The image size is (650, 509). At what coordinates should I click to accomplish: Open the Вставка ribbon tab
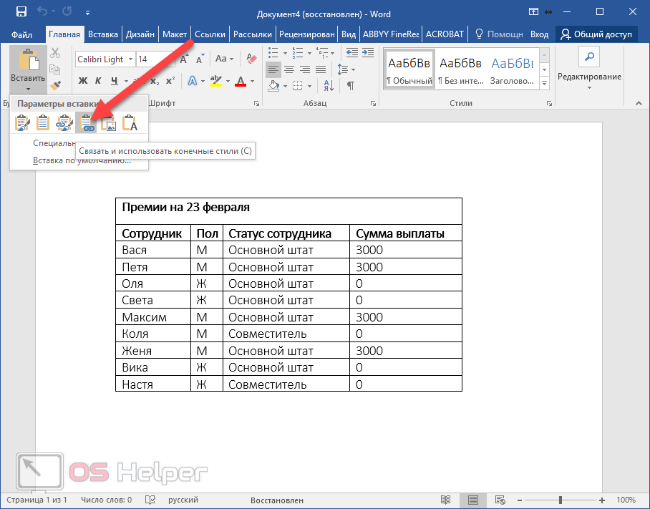pos(103,34)
